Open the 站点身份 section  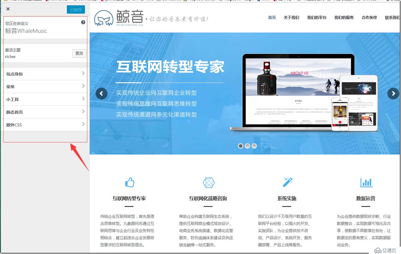(45, 74)
